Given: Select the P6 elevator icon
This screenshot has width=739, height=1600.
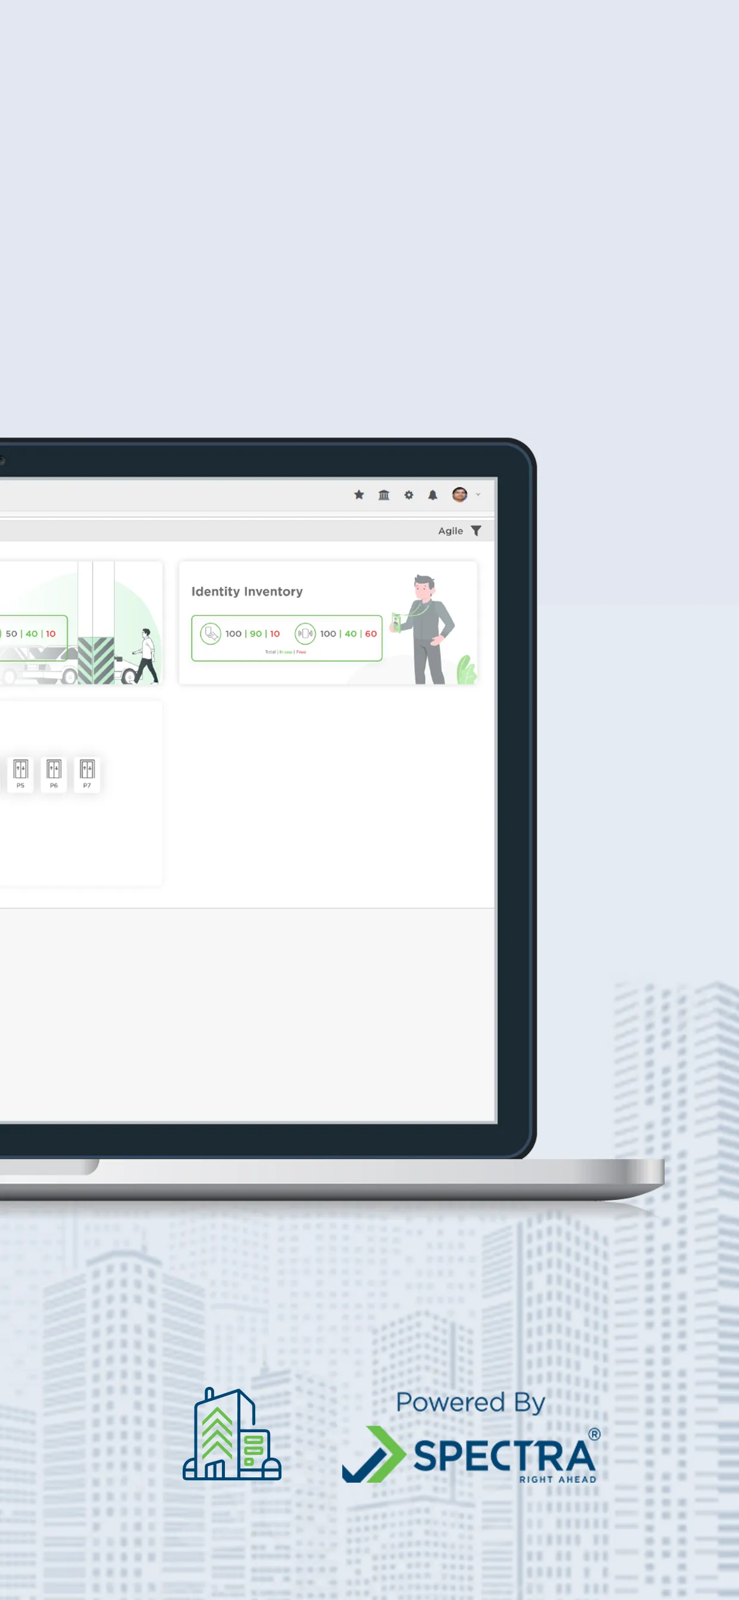Looking at the screenshot, I should coord(54,774).
